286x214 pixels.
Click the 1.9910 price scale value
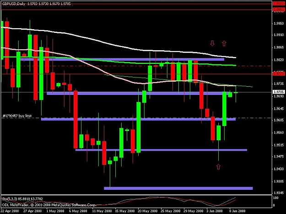[279, 35]
